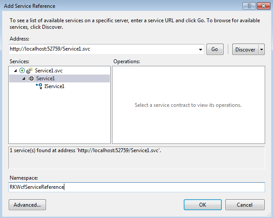The image size is (273, 218).
Task: Collapse the Service1 tree node
Action: click(24, 78)
